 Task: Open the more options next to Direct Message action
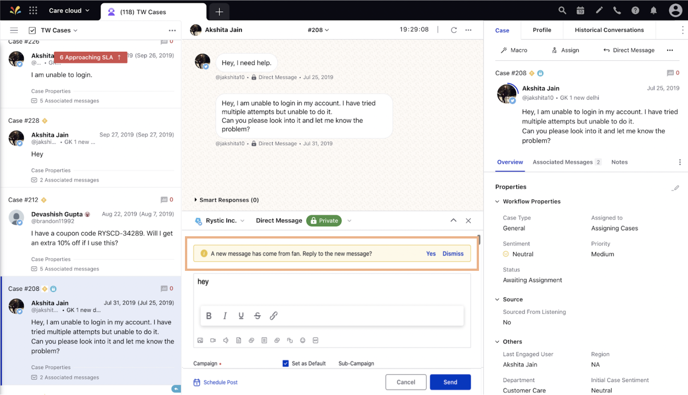click(x=670, y=50)
